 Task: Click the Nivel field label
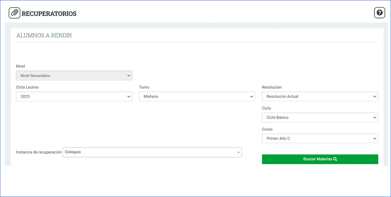(x=21, y=66)
